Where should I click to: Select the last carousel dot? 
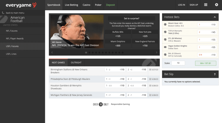[123, 53]
